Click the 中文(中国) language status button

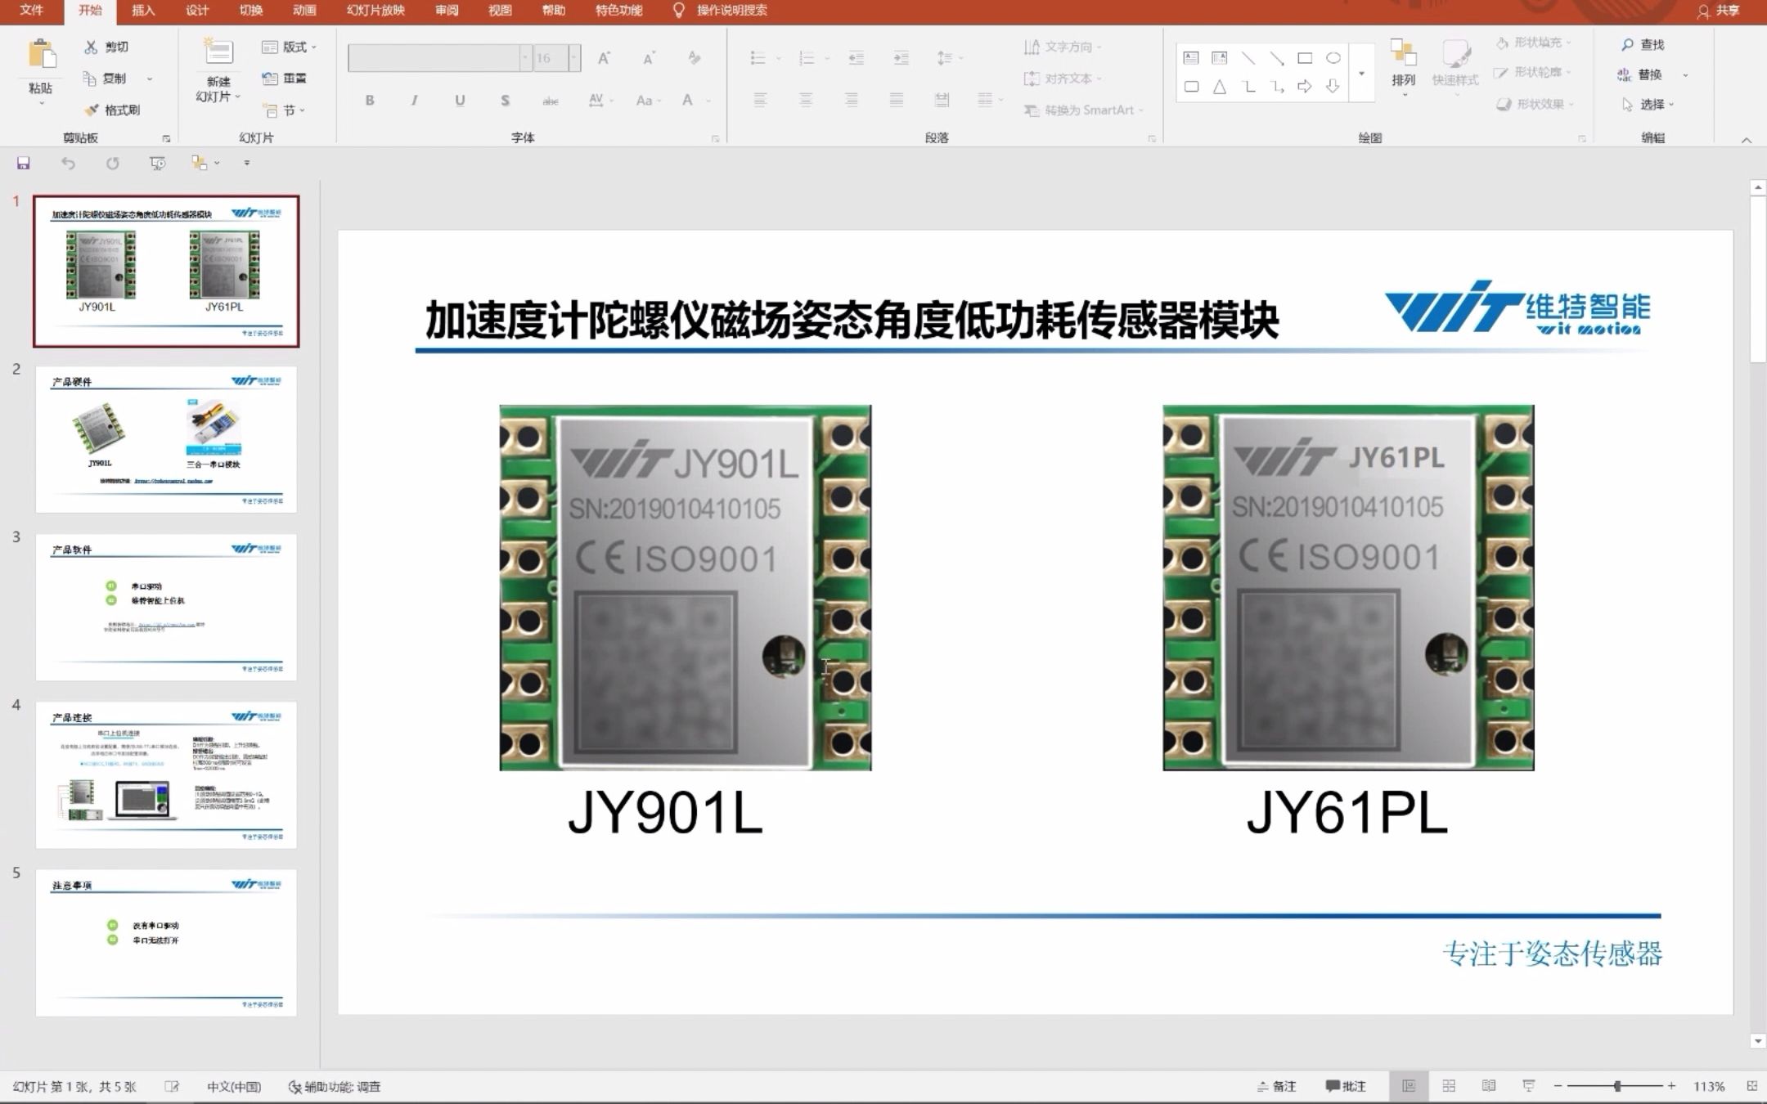234,1087
